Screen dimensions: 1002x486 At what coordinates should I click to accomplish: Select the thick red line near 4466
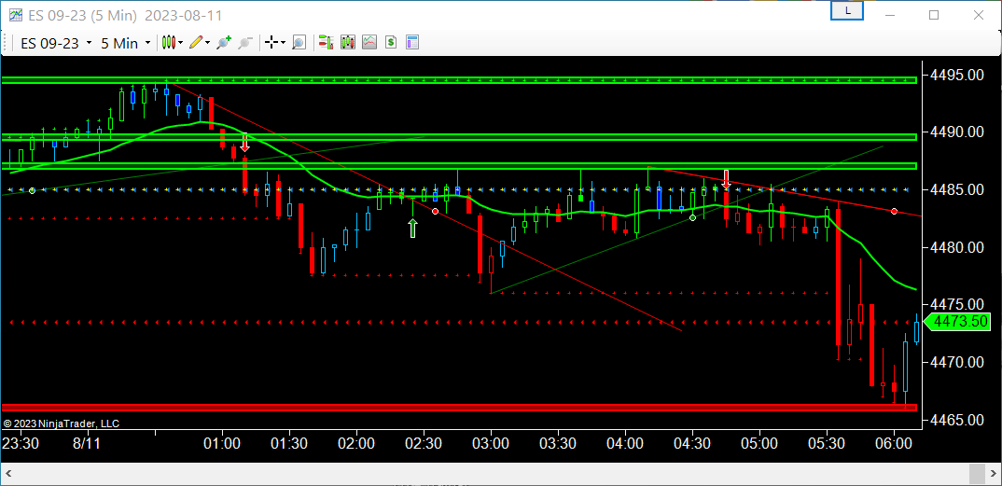click(x=459, y=407)
